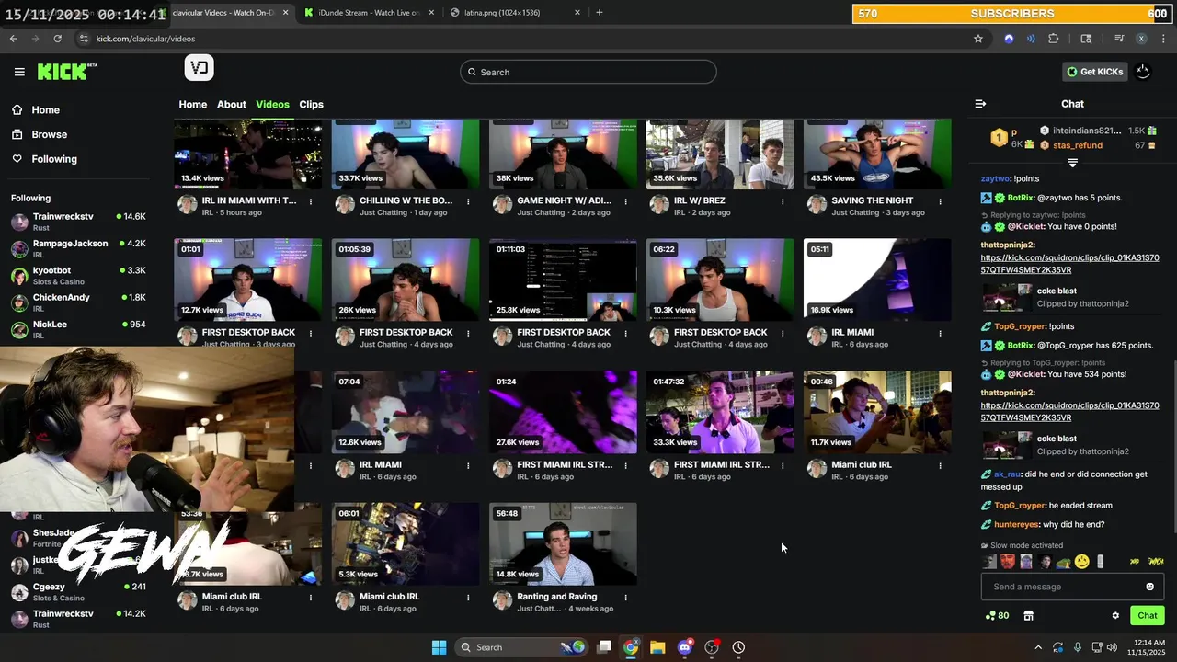This screenshot has width=1177, height=662.
Task: Insert the Pepe frog emote
Action: tap(1063, 562)
